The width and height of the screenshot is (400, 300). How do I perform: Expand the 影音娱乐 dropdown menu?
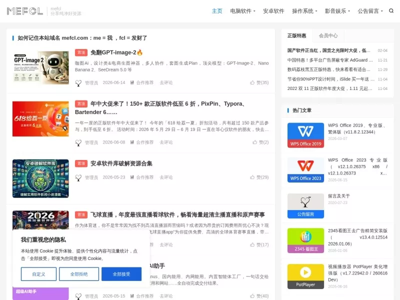point(337,11)
